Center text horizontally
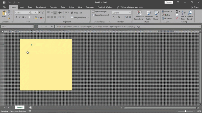 coord(52,17)
